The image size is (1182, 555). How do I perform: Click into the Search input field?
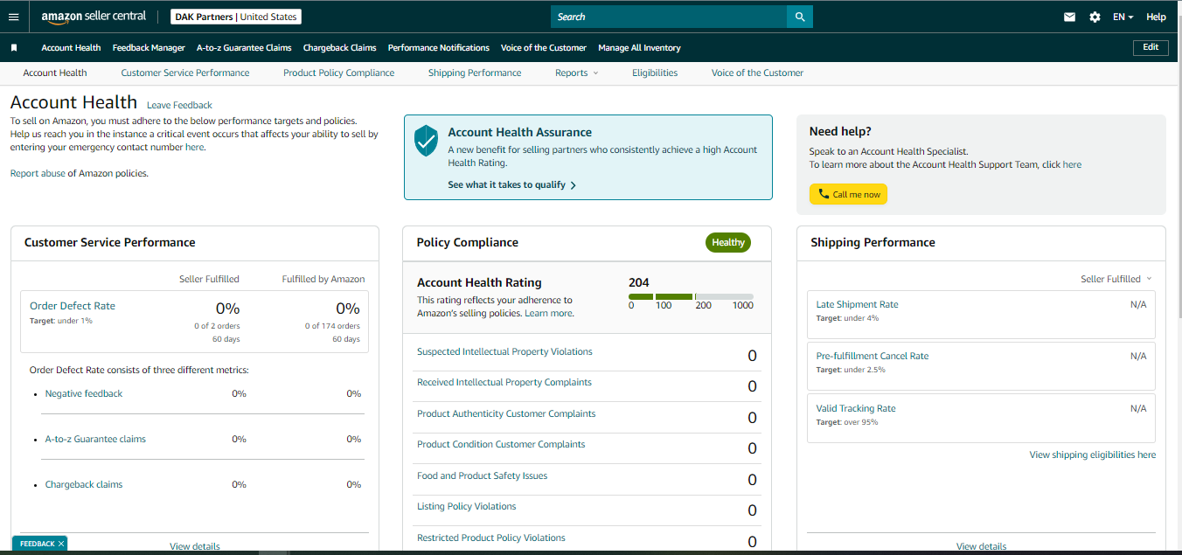[669, 17]
